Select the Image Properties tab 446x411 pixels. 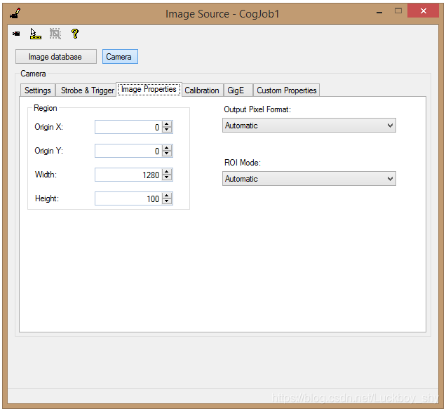click(149, 89)
